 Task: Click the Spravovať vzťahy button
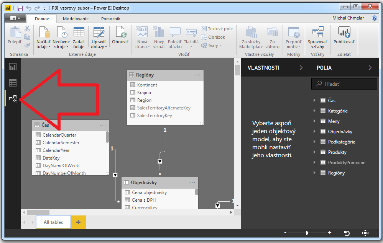[317, 38]
